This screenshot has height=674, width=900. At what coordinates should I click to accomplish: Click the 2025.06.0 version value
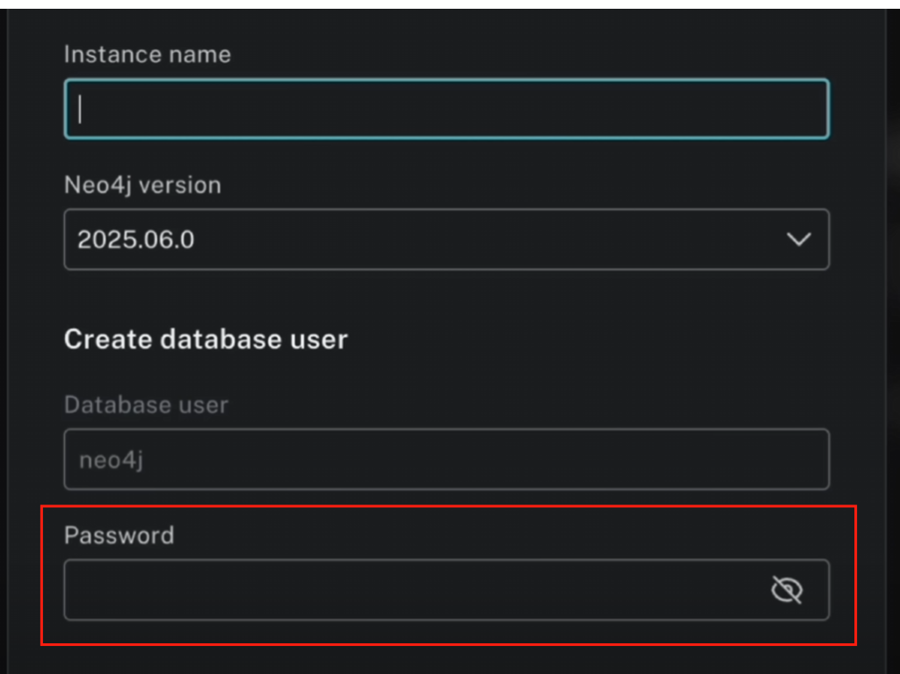point(135,239)
